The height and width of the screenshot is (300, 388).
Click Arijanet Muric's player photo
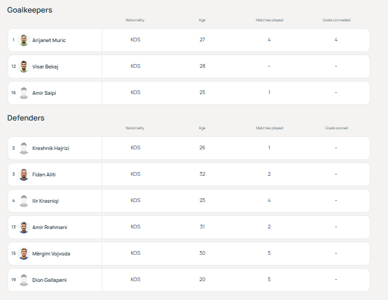pyautogui.click(x=24, y=40)
